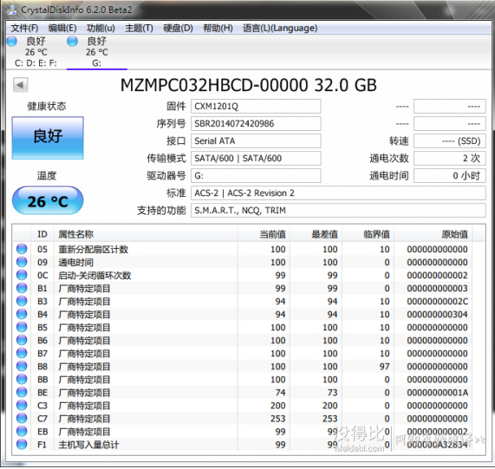Click raw value 00000000001A

click(x=437, y=393)
